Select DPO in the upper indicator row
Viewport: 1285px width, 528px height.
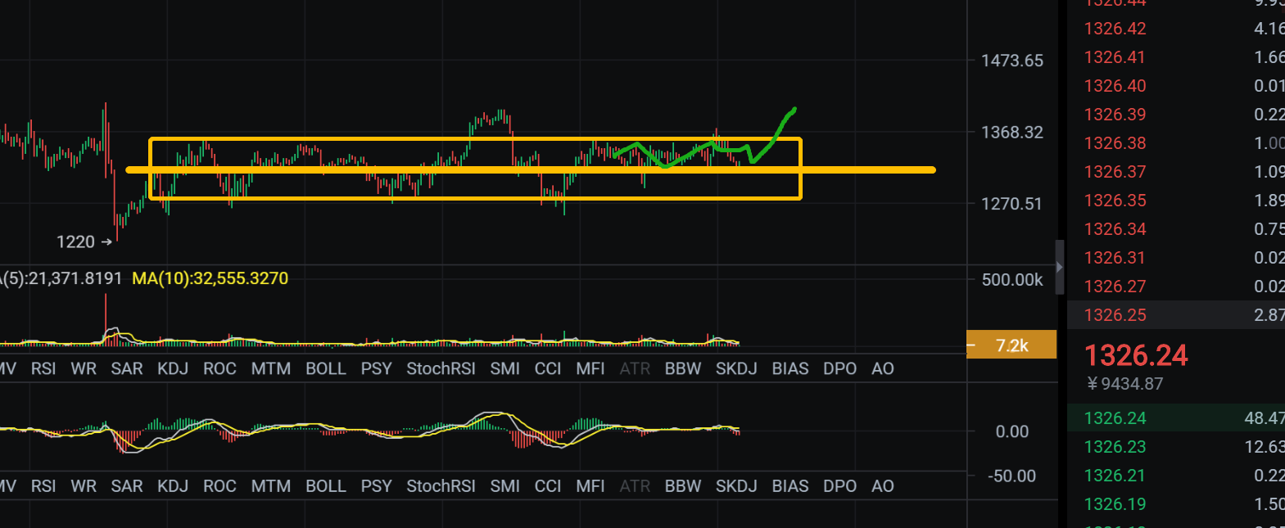[840, 368]
